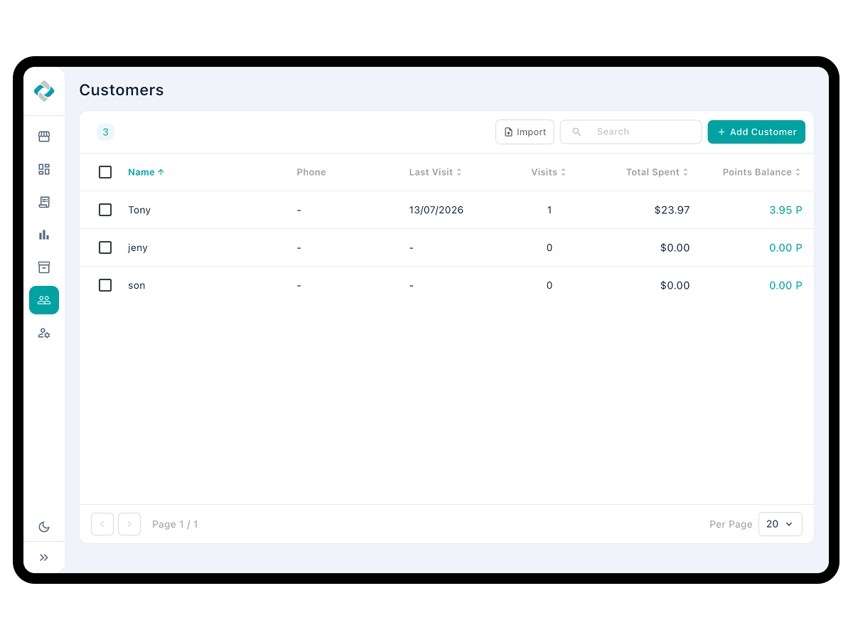The height and width of the screenshot is (640, 853).
Task: Click the Phone column header
Action: [311, 172]
